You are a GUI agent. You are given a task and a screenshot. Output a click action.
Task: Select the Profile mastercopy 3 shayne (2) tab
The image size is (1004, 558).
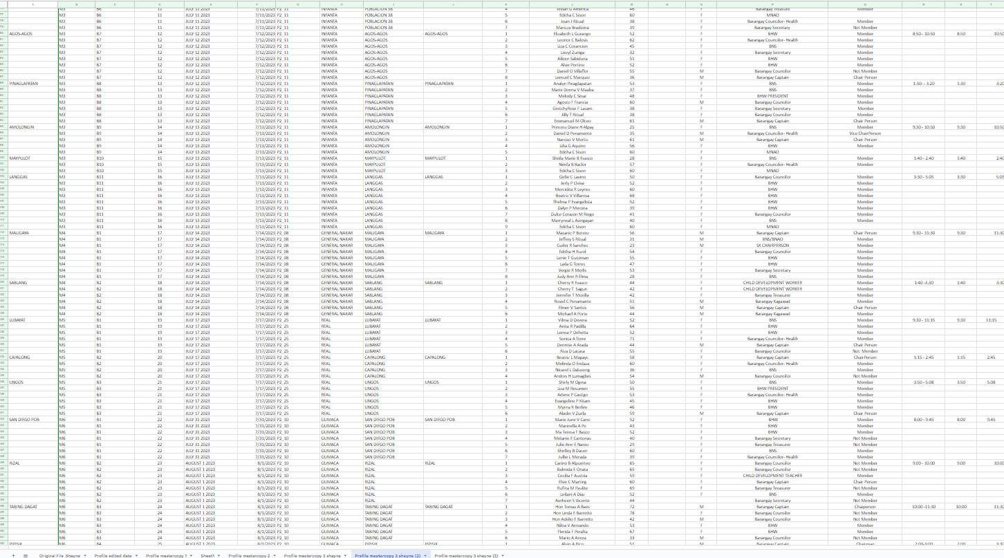[x=387, y=555]
